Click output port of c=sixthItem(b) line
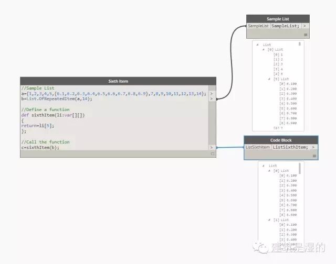The image size is (336, 264). click(212, 148)
